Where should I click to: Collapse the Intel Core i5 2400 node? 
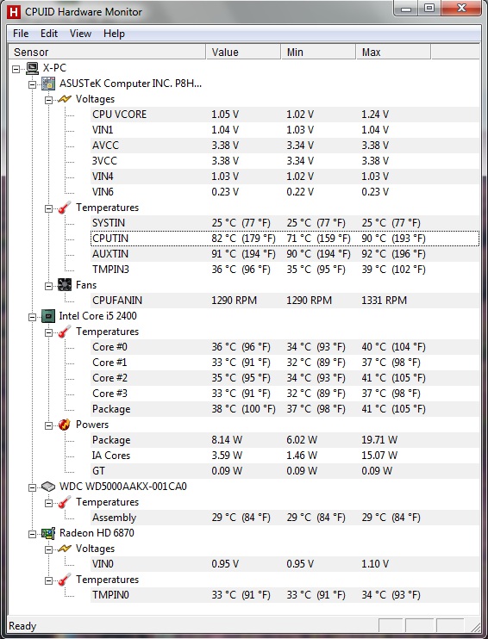click(x=32, y=317)
